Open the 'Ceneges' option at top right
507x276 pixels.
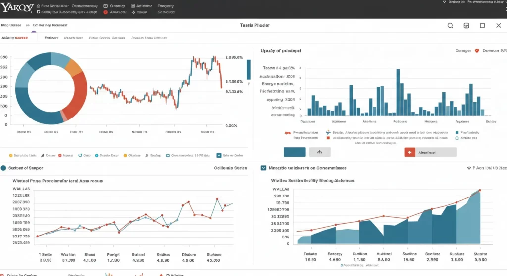[x=463, y=51]
